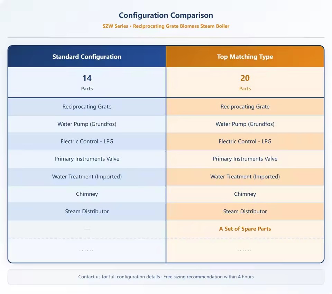Click Water Pump (Grundfos) in Top Matching column
Image resolution: width=332 pixels, height=294 pixels.
pos(245,124)
